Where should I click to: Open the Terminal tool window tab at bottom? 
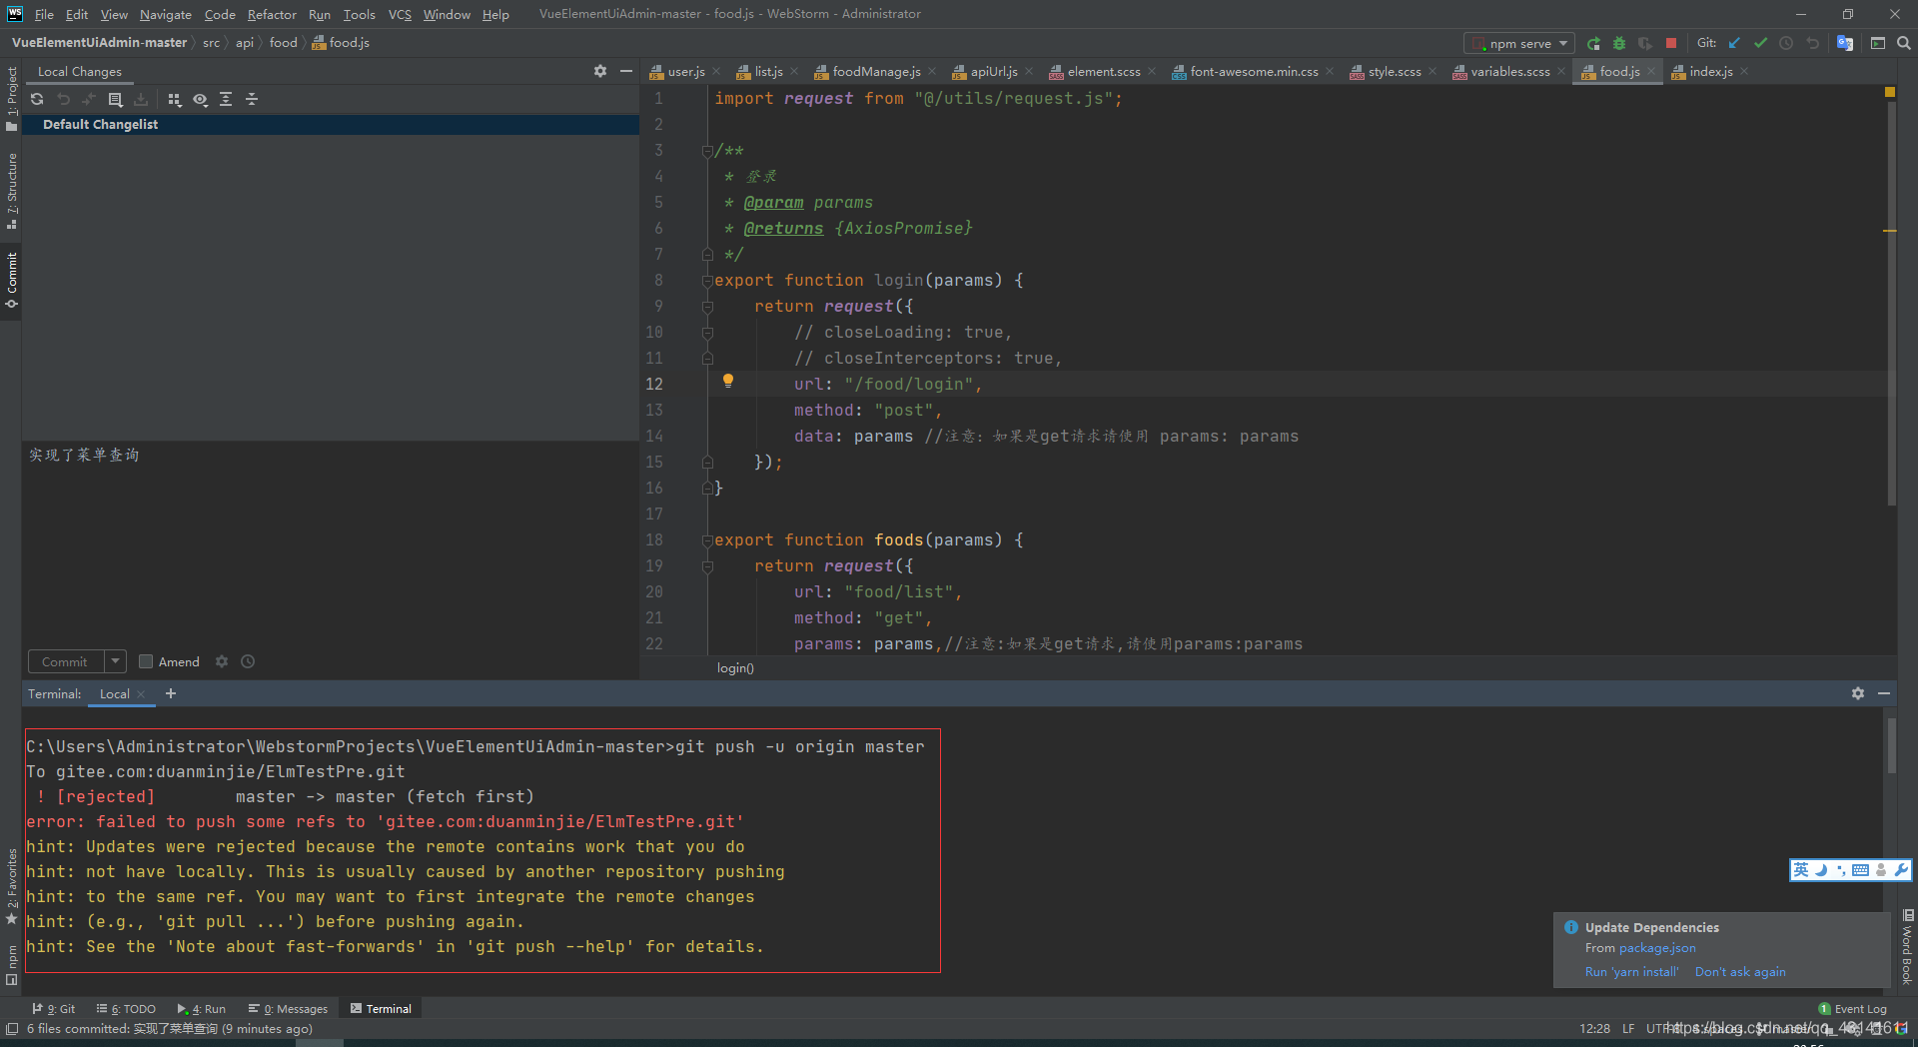coord(381,1009)
